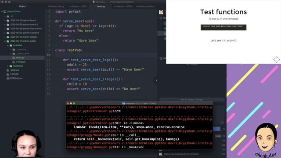Image resolution: width=281 pixels, height=158 pixels.
Task: Click the 'adult = 25' code line
Action: pos(77,65)
